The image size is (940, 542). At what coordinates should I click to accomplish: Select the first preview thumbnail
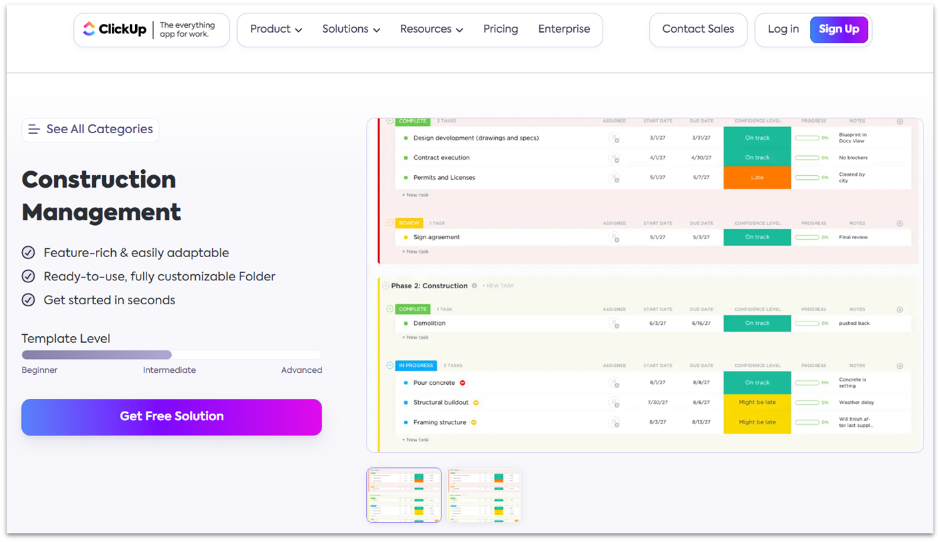tap(404, 495)
